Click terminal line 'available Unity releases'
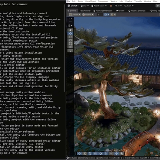Image resolution: width=160 pixels, height=160 pixels. click(x=17, y=132)
